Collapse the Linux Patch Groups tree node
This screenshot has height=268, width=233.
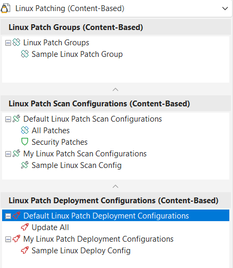8,43
